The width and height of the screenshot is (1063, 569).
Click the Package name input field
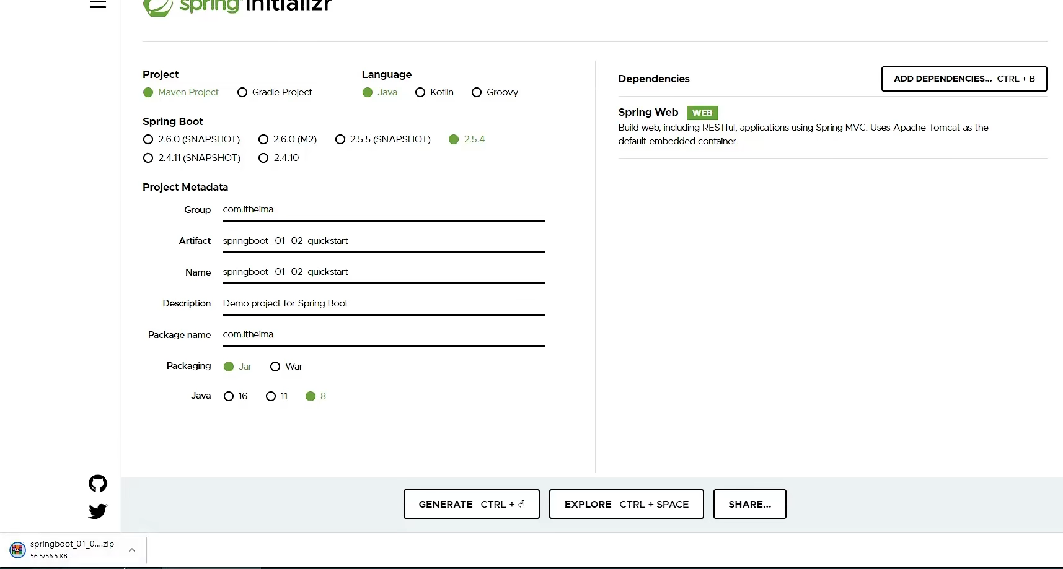(384, 334)
